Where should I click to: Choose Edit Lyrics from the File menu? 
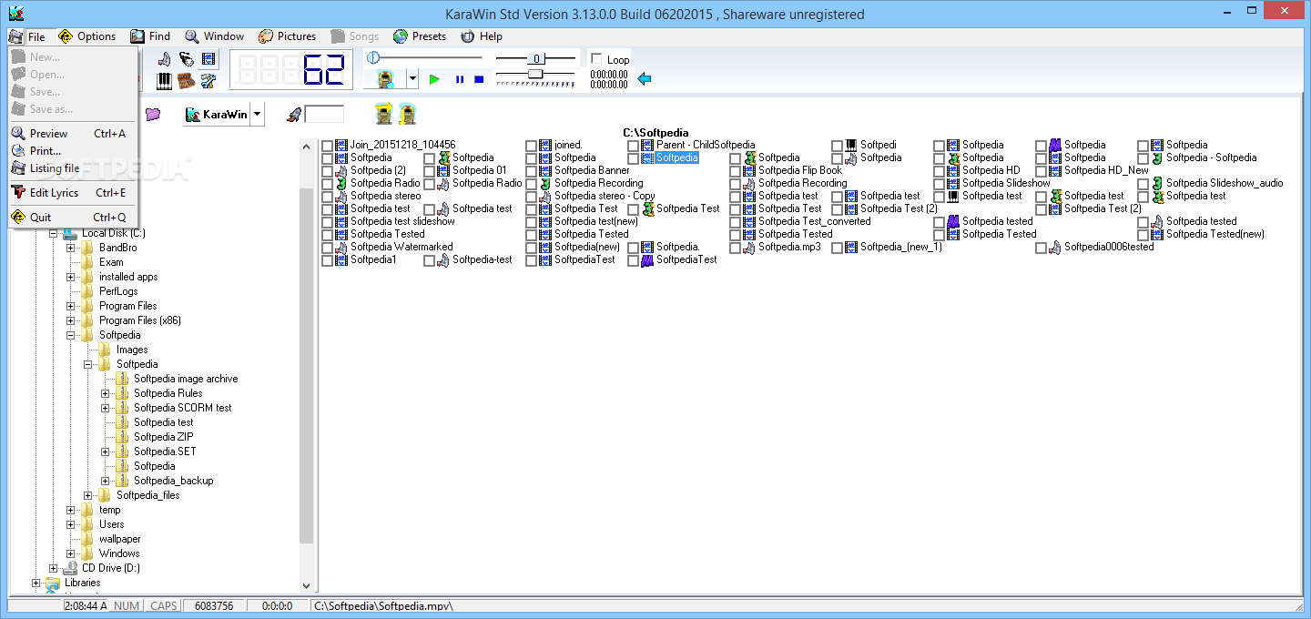coord(73,193)
